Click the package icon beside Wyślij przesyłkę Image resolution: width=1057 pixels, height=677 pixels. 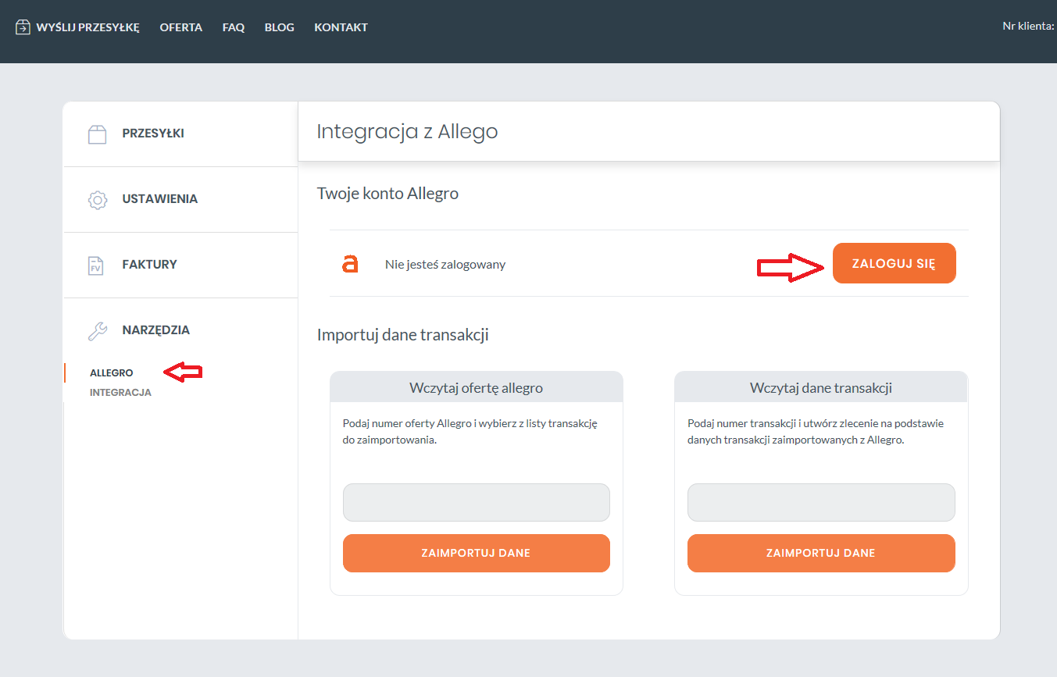(23, 27)
